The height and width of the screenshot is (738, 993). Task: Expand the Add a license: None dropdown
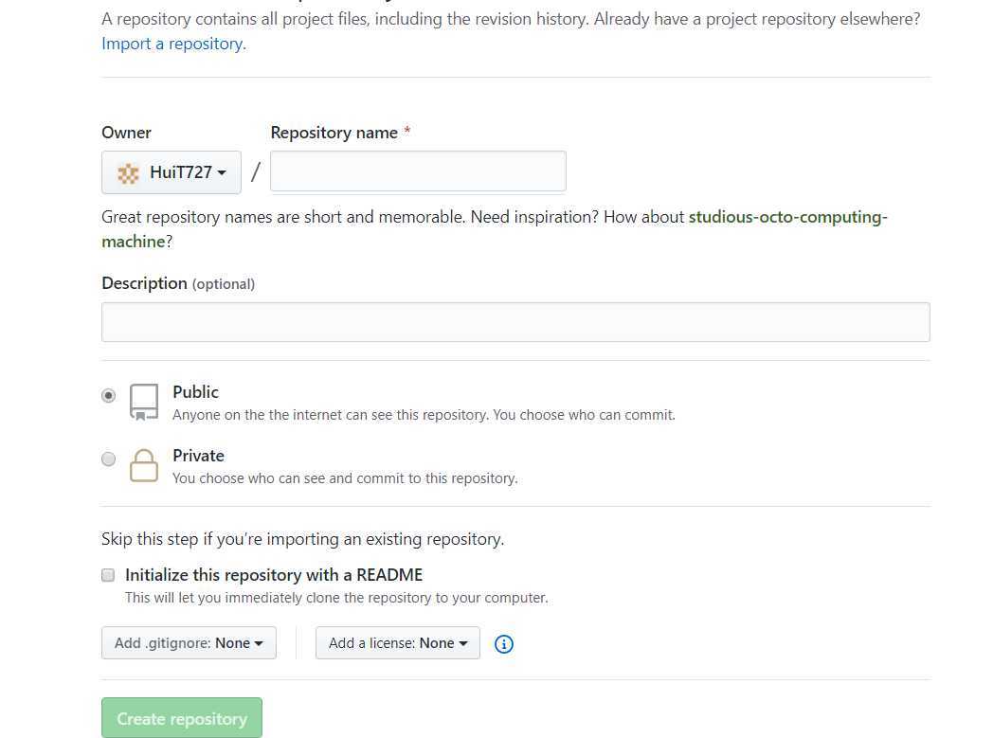(398, 643)
